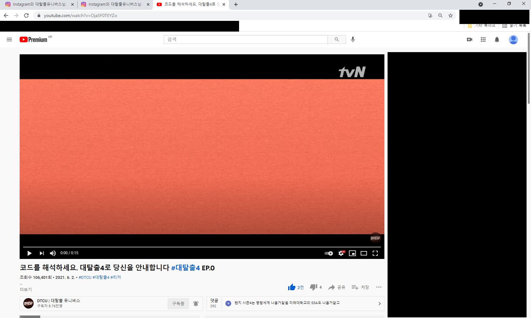
Task: Mute the video volume
Action: coord(53,253)
